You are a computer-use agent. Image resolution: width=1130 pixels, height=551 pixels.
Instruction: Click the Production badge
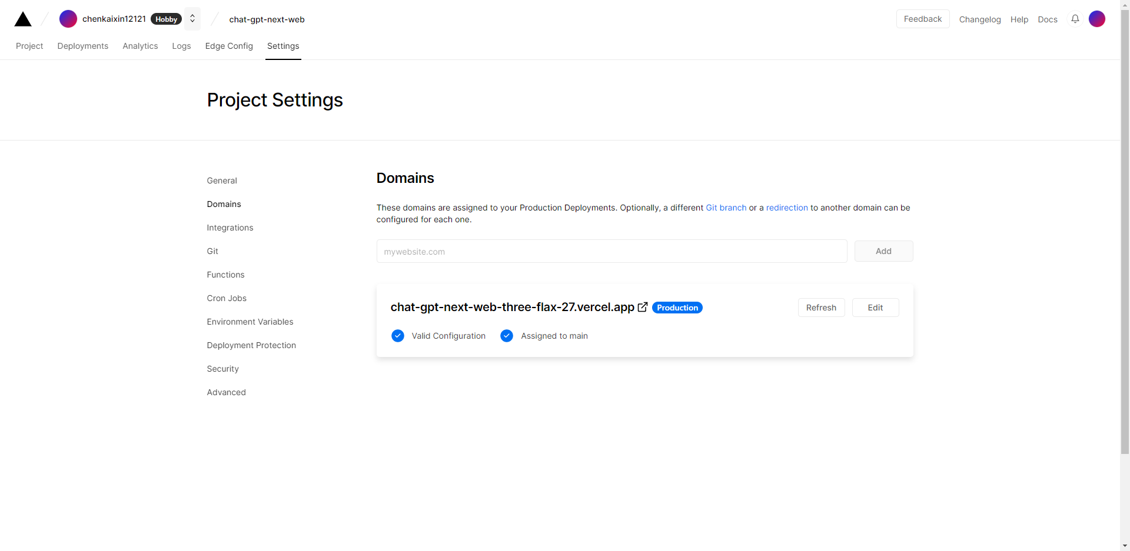[677, 308]
